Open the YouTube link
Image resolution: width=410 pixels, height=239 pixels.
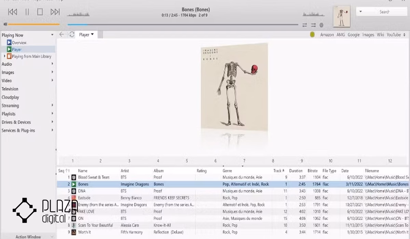(x=394, y=35)
